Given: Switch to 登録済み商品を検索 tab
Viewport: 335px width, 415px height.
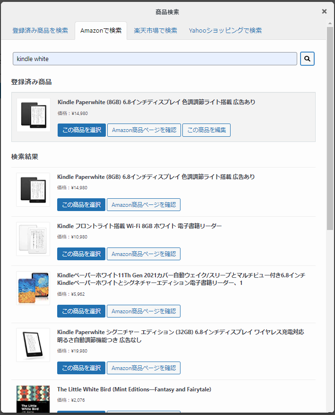Looking at the screenshot, I should coord(40,30).
